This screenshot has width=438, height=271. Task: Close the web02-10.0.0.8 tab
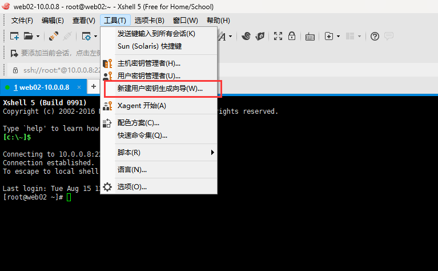(x=79, y=87)
